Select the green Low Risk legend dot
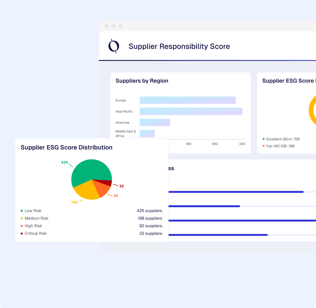This screenshot has width=316, height=308. (x=21, y=211)
